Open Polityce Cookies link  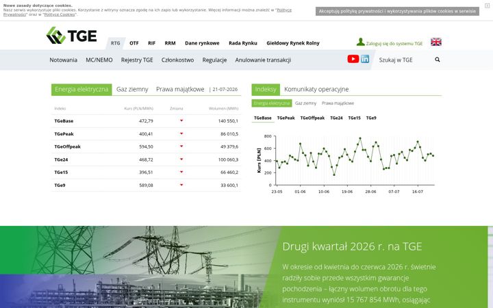(x=60, y=14)
